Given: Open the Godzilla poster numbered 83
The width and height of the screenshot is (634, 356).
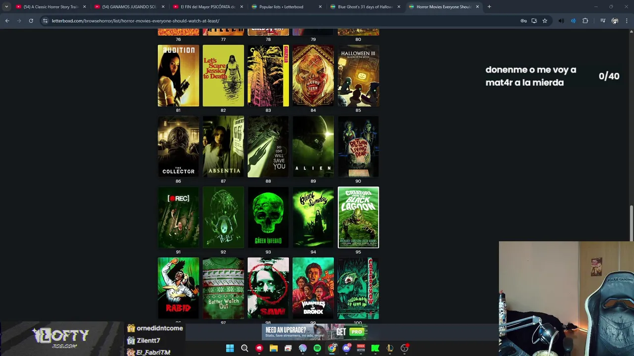Looking at the screenshot, I should click(x=268, y=76).
